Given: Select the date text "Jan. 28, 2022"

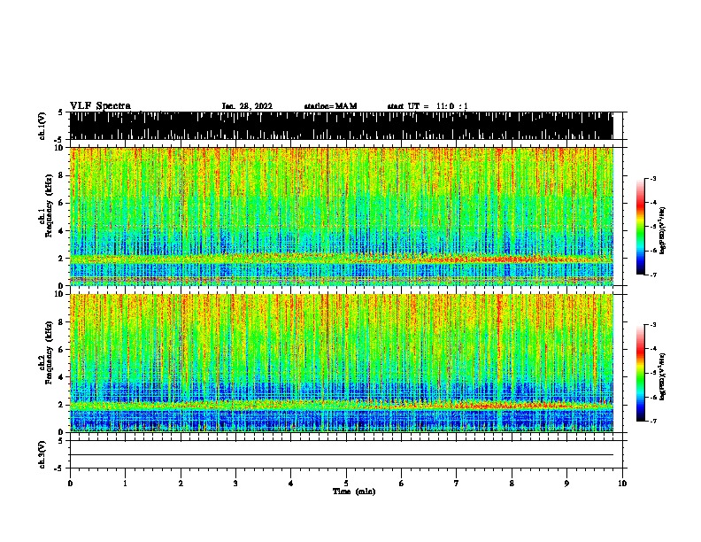Looking at the screenshot, I should click(x=247, y=106).
